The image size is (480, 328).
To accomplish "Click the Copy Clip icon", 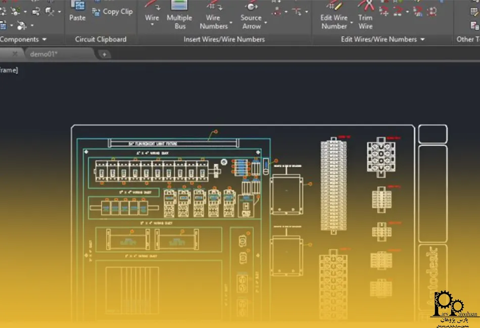I will click(96, 12).
